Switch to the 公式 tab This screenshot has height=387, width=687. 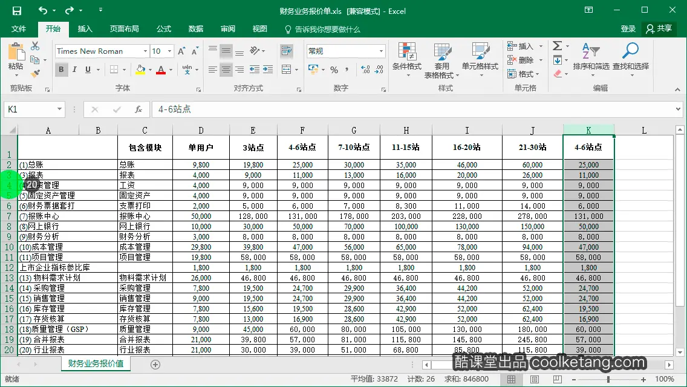[164, 29]
